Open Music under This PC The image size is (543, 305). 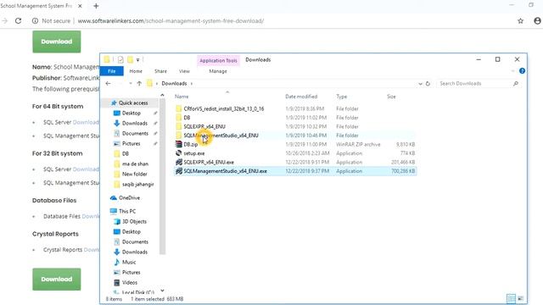pos(129,262)
